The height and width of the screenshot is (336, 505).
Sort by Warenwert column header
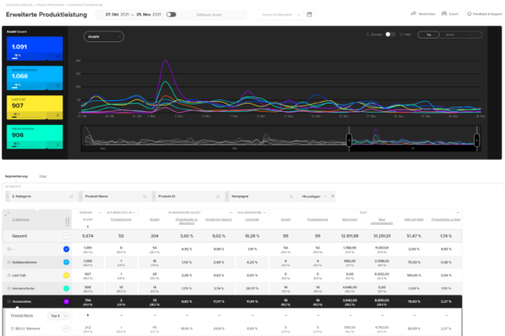[x=350, y=219]
